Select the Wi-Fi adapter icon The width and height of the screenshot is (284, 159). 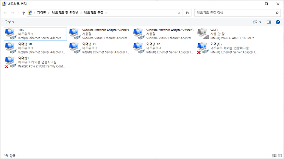203,34
